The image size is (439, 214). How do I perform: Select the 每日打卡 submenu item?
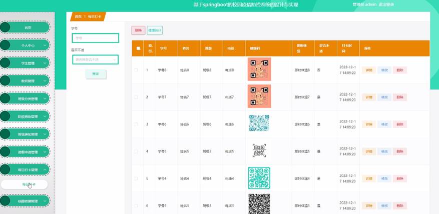(x=25, y=184)
